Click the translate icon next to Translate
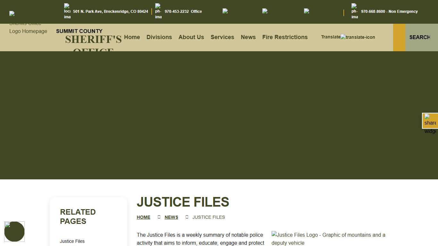The height and width of the screenshot is (246, 438). [358, 37]
